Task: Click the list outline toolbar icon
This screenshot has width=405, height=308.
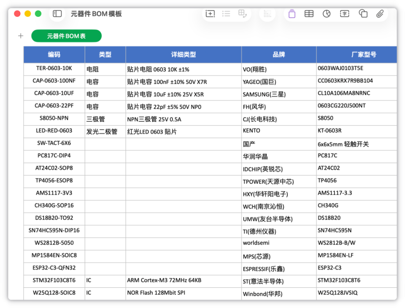Action: point(226,13)
